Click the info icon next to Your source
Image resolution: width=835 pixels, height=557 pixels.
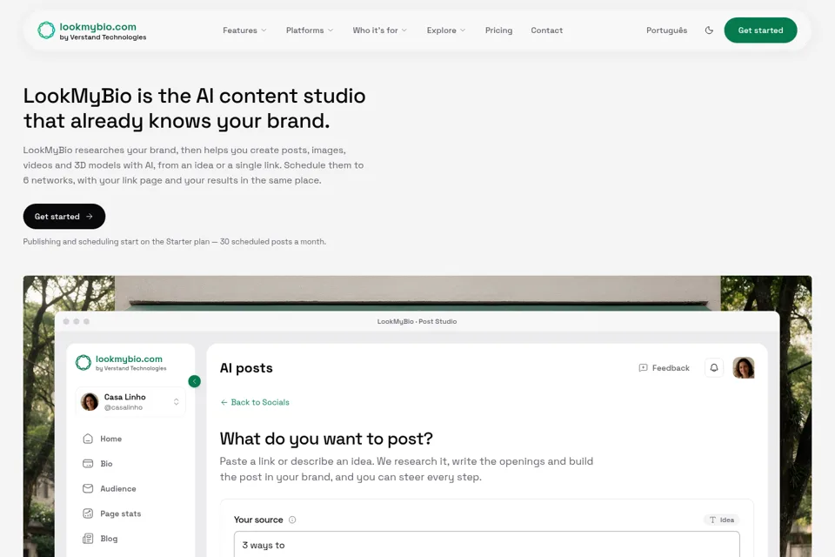[292, 520]
